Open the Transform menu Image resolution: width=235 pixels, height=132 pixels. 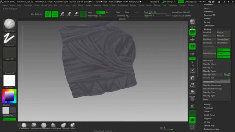tap(173, 5)
